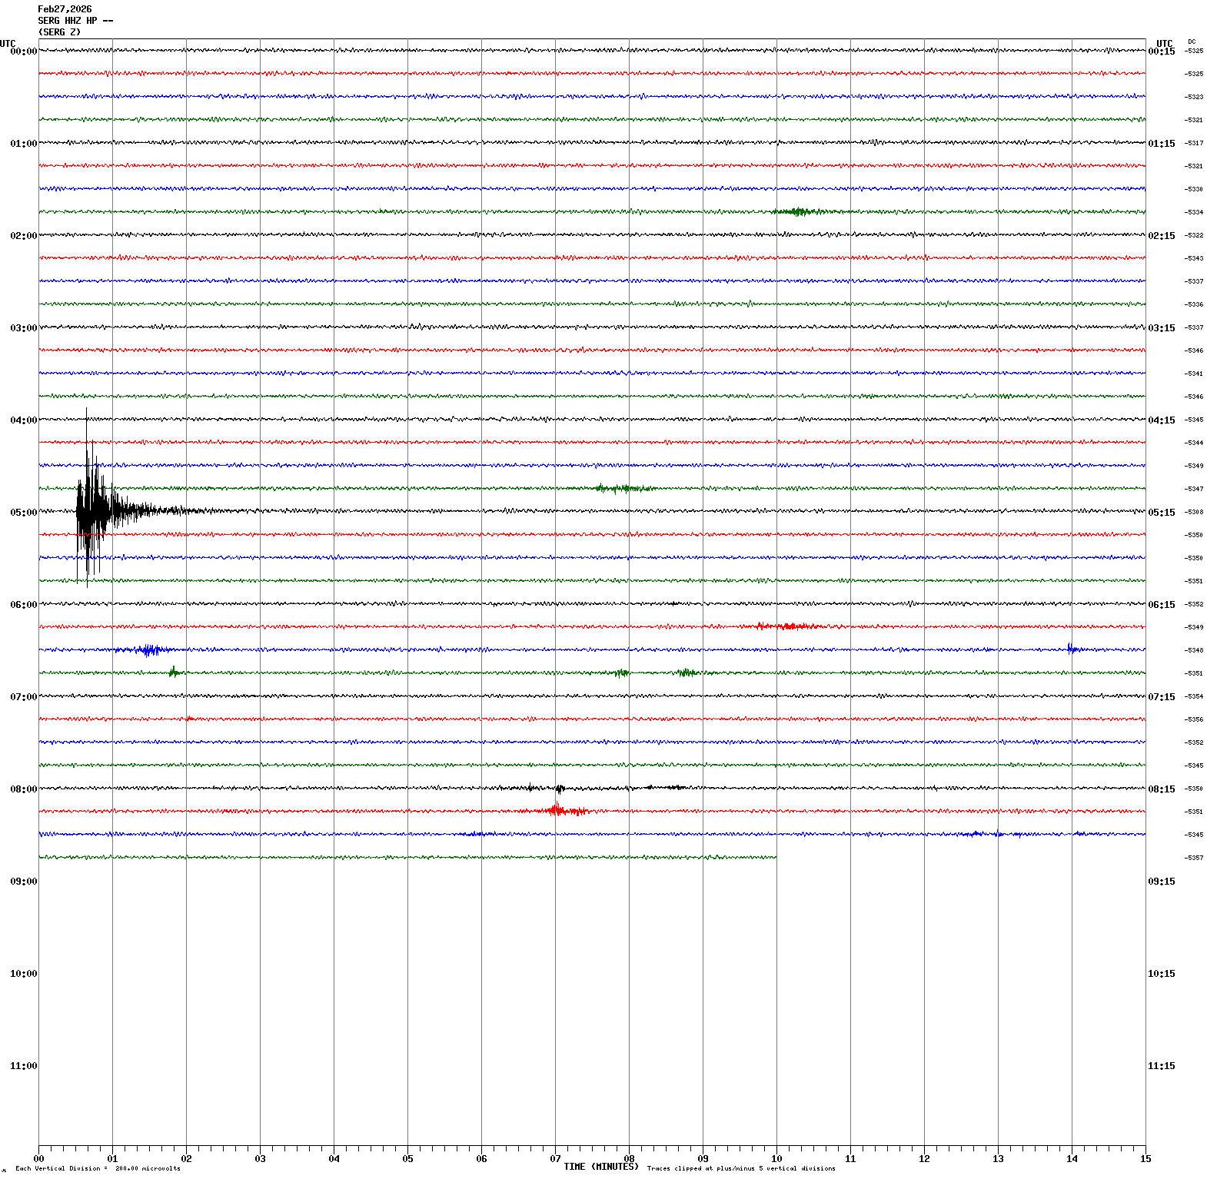Click the large black earthquake burst at 05:00
1207x1179 pixels.
click(92, 510)
